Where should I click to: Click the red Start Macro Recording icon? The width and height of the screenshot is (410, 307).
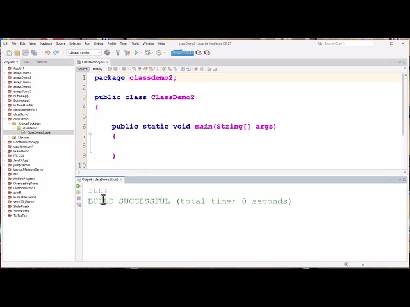click(196, 69)
